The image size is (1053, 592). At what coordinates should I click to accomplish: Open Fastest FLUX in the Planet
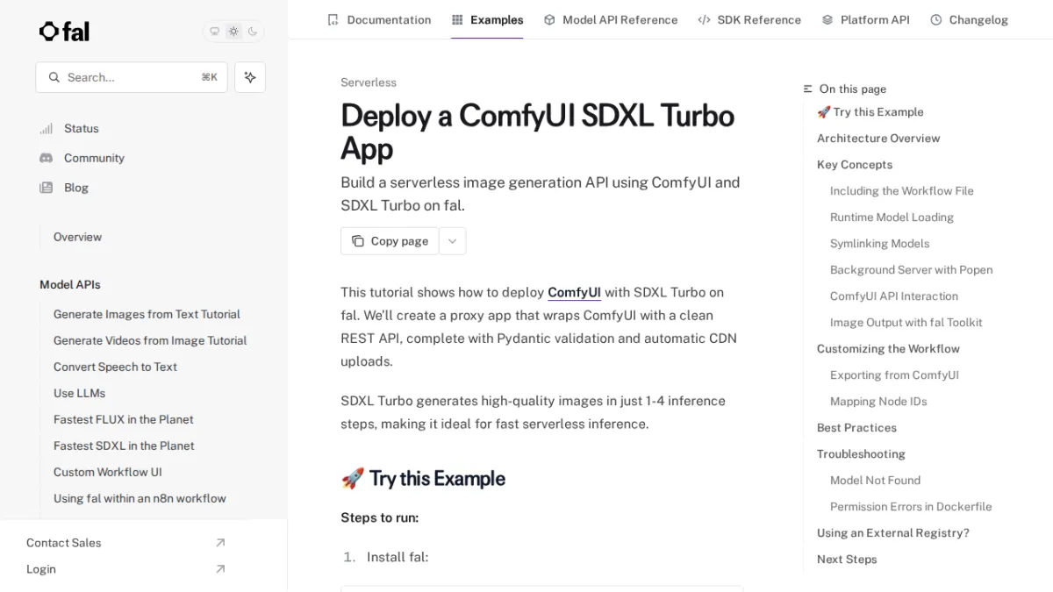123,419
